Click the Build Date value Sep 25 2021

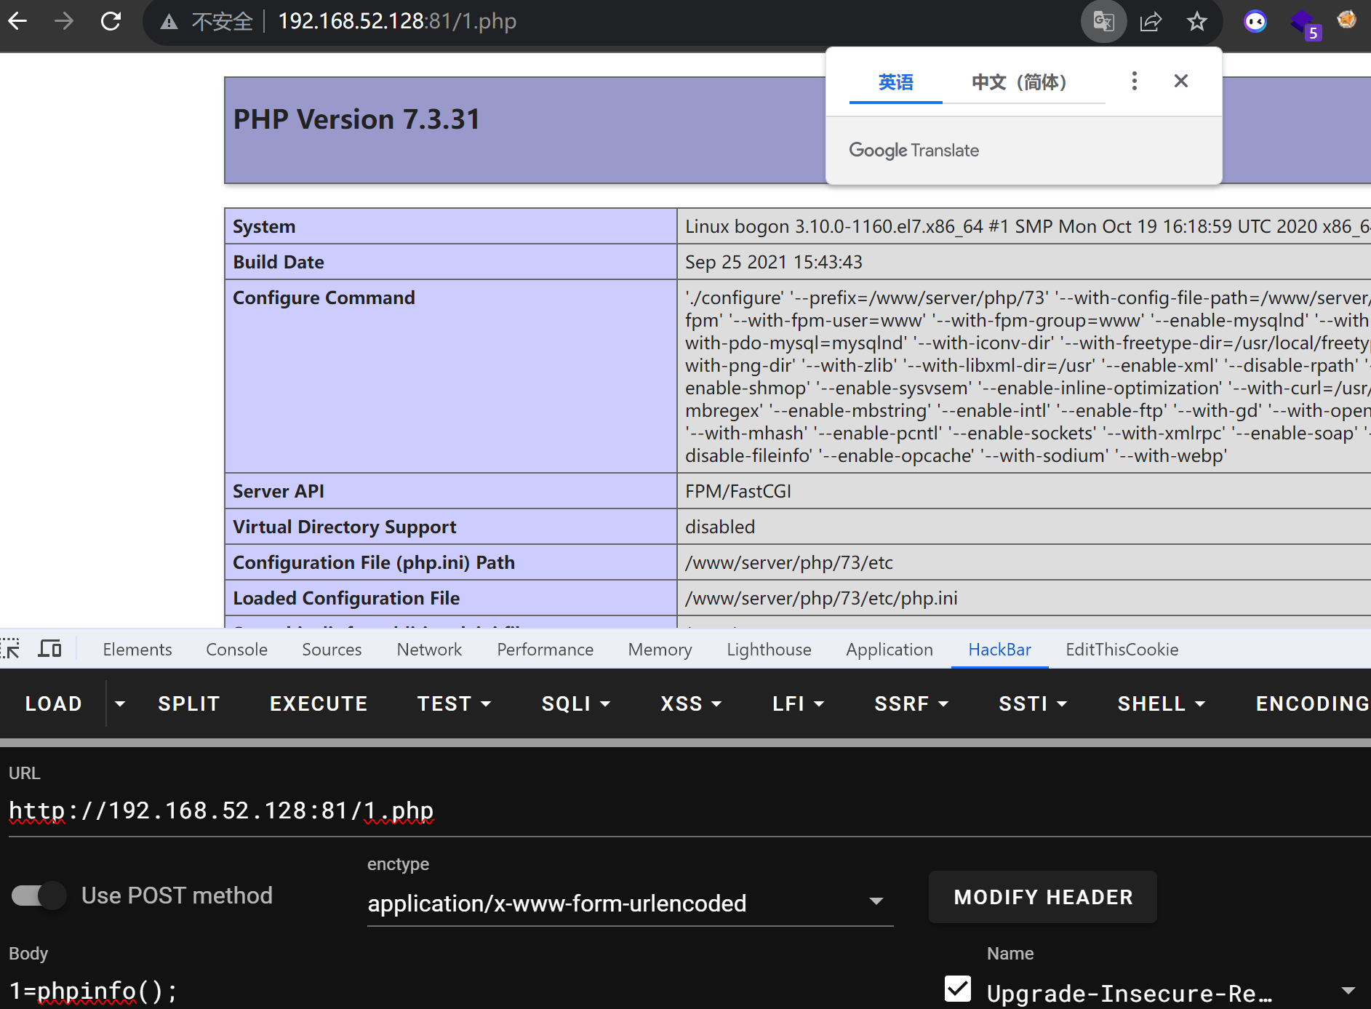[x=774, y=262]
